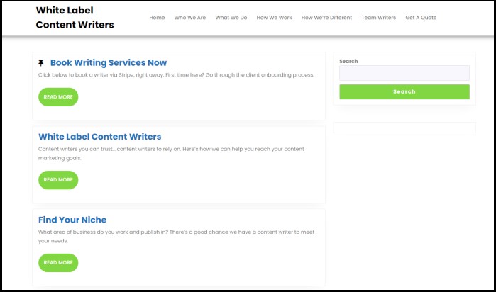This screenshot has width=496, height=292.
Task: View the Team Writers page
Action: 378,18
